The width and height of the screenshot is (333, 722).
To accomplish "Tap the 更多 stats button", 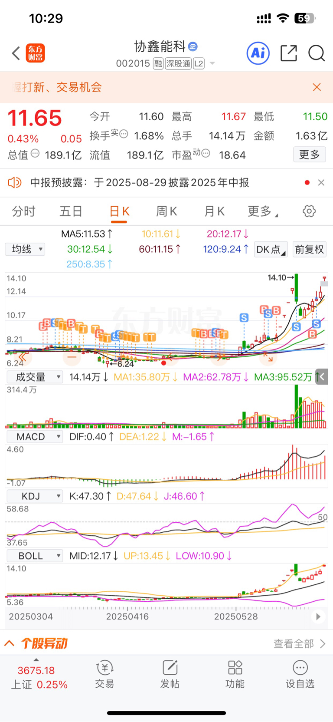I will pos(310,155).
